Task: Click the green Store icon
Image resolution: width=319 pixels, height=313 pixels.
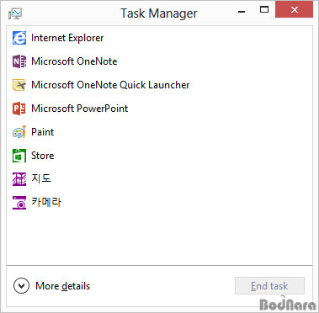Action: point(19,156)
